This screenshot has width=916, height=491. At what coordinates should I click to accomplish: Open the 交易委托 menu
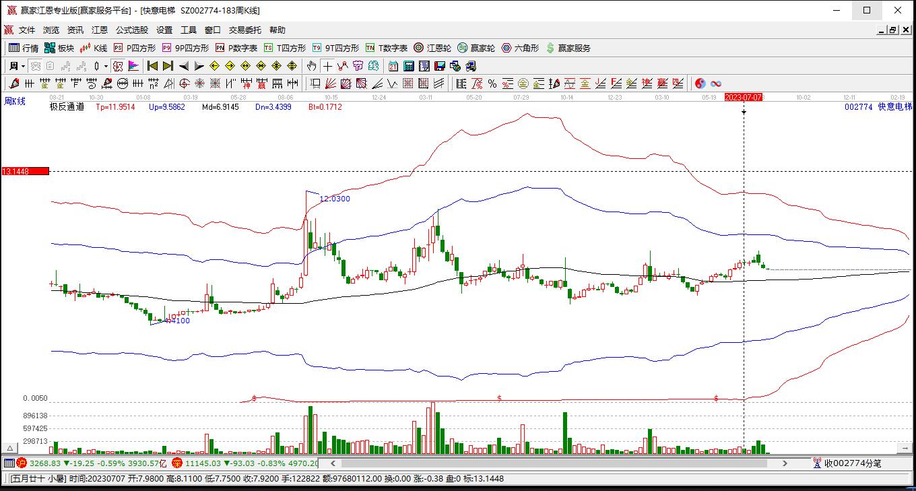coord(244,30)
